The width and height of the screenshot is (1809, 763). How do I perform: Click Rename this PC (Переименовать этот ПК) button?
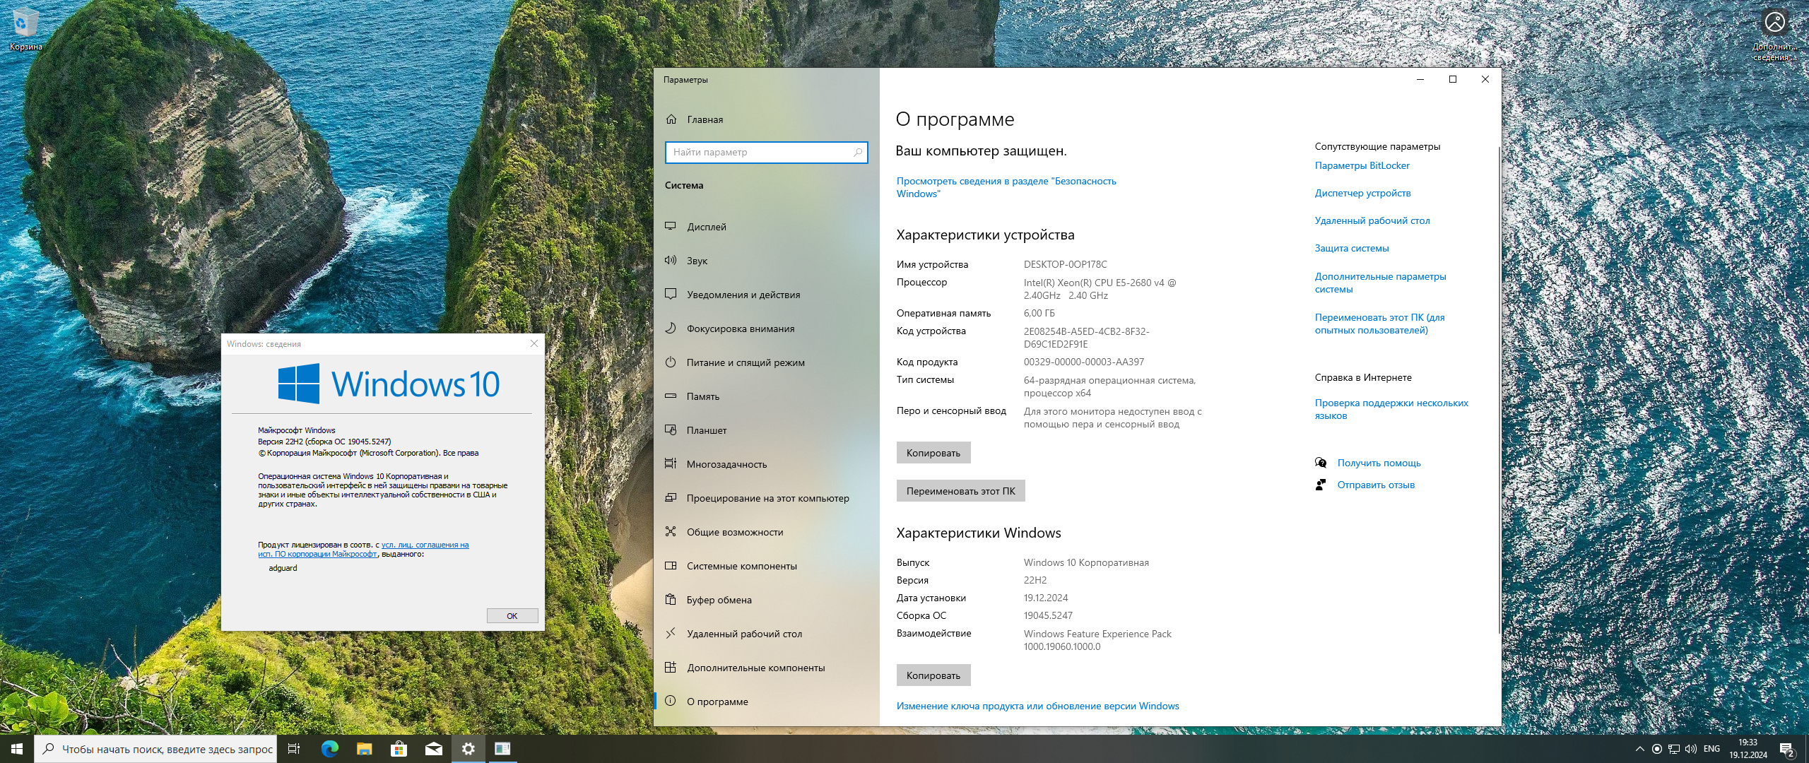pyautogui.click(x=960, y=491)
